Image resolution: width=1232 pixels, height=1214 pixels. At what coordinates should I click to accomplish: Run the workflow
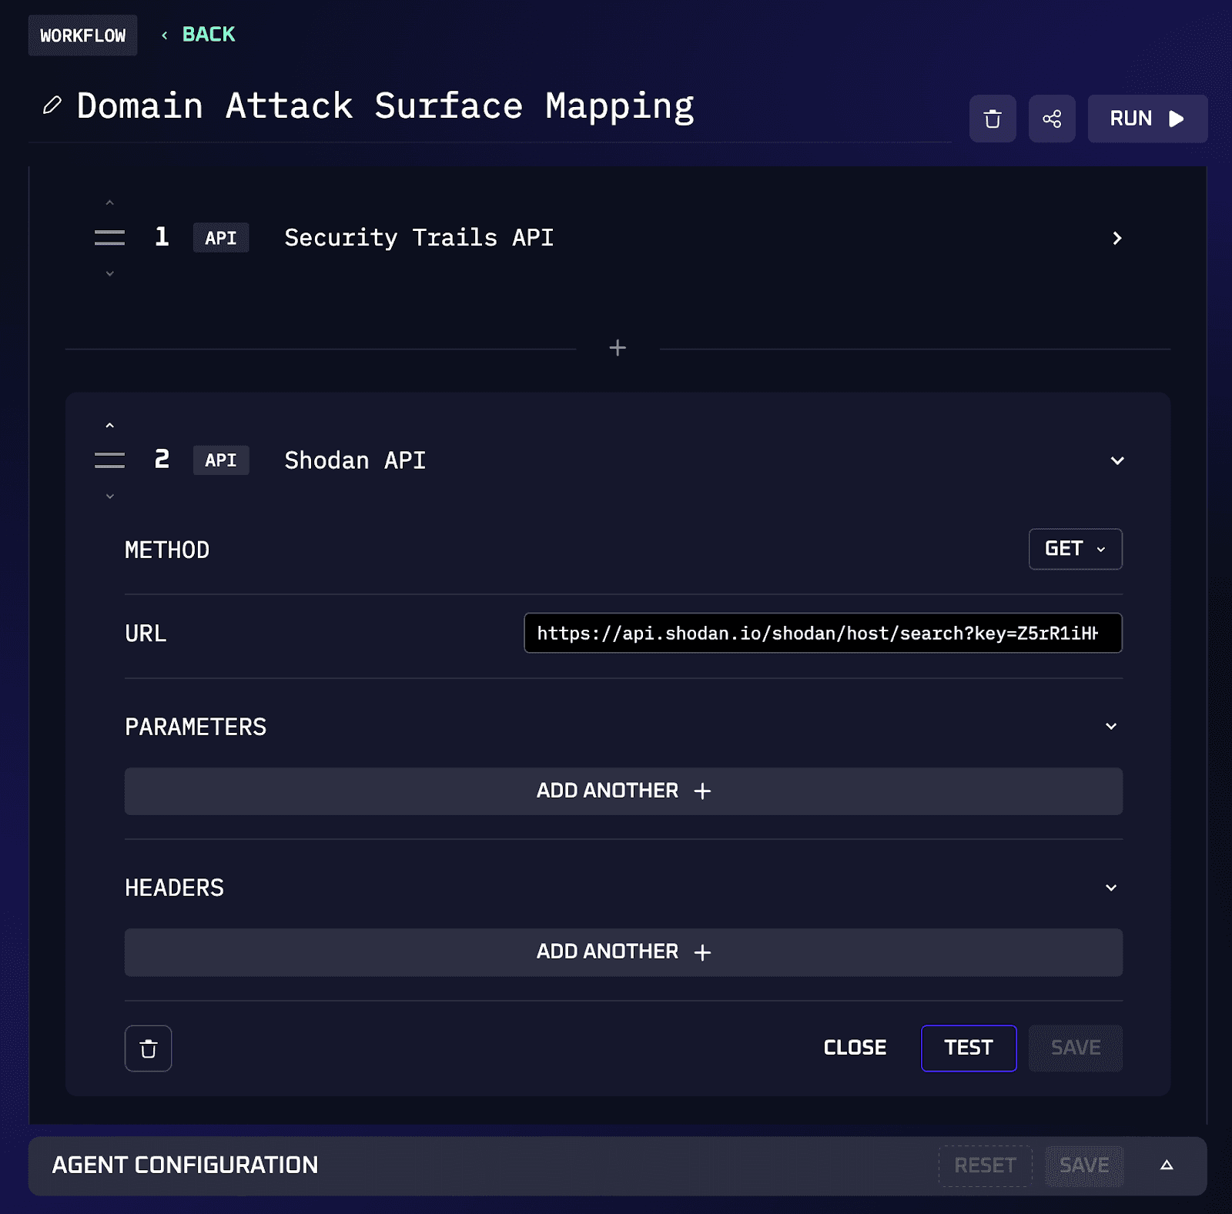click(1147, 119)
